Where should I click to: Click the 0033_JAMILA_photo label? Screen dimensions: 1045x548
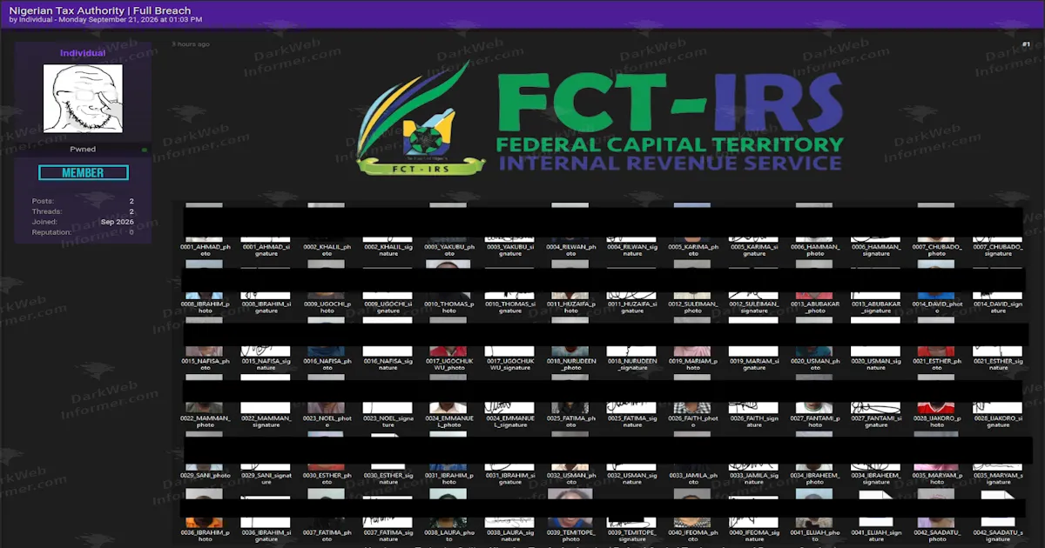click(x=693, y=478)
